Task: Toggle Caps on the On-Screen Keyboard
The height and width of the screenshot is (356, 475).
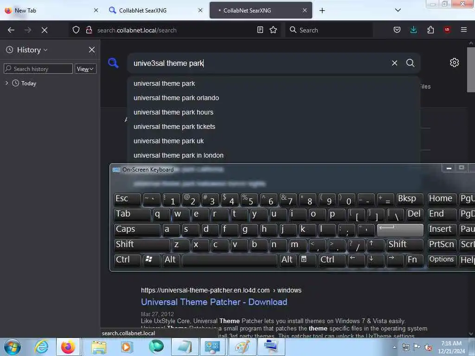Action: 137,230
